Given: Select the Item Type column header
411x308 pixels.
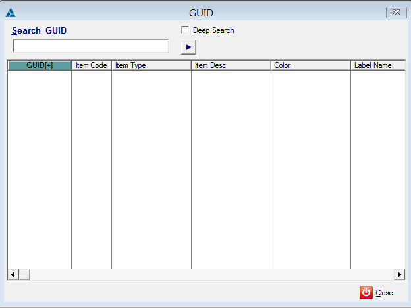Looking at the screenshot, I should (x=151, y=66).
